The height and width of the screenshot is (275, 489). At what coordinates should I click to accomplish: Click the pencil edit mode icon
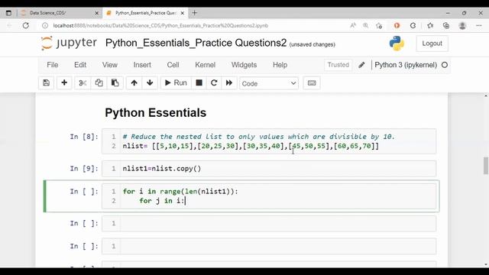pyautogui.click(x=361, y=65)
